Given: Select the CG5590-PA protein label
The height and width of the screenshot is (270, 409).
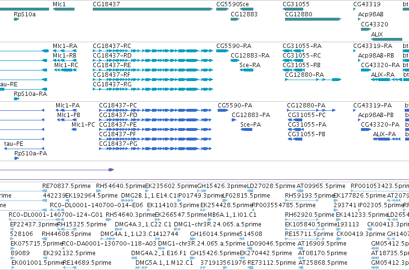Looking at the screenshot, I should pos(235,106).
